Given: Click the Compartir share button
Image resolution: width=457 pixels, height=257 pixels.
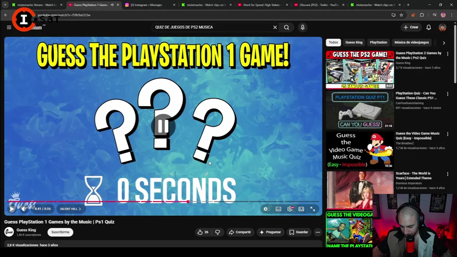Looking at the screenshot, I should pyautogui.click(x=240, y=232).
